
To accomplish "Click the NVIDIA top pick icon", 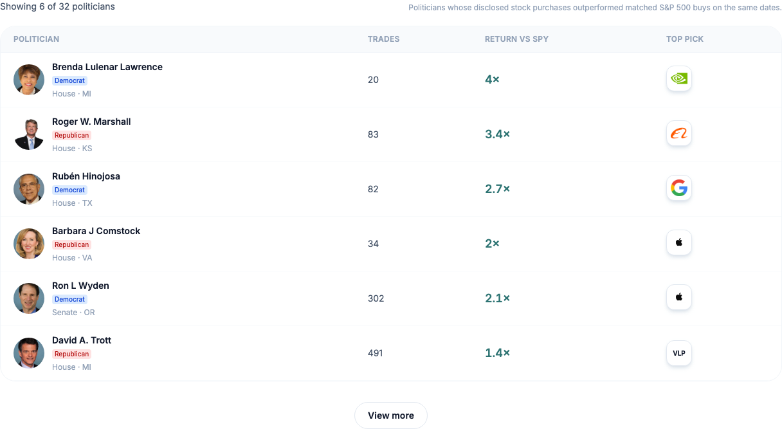I will (x=679, y=78).
